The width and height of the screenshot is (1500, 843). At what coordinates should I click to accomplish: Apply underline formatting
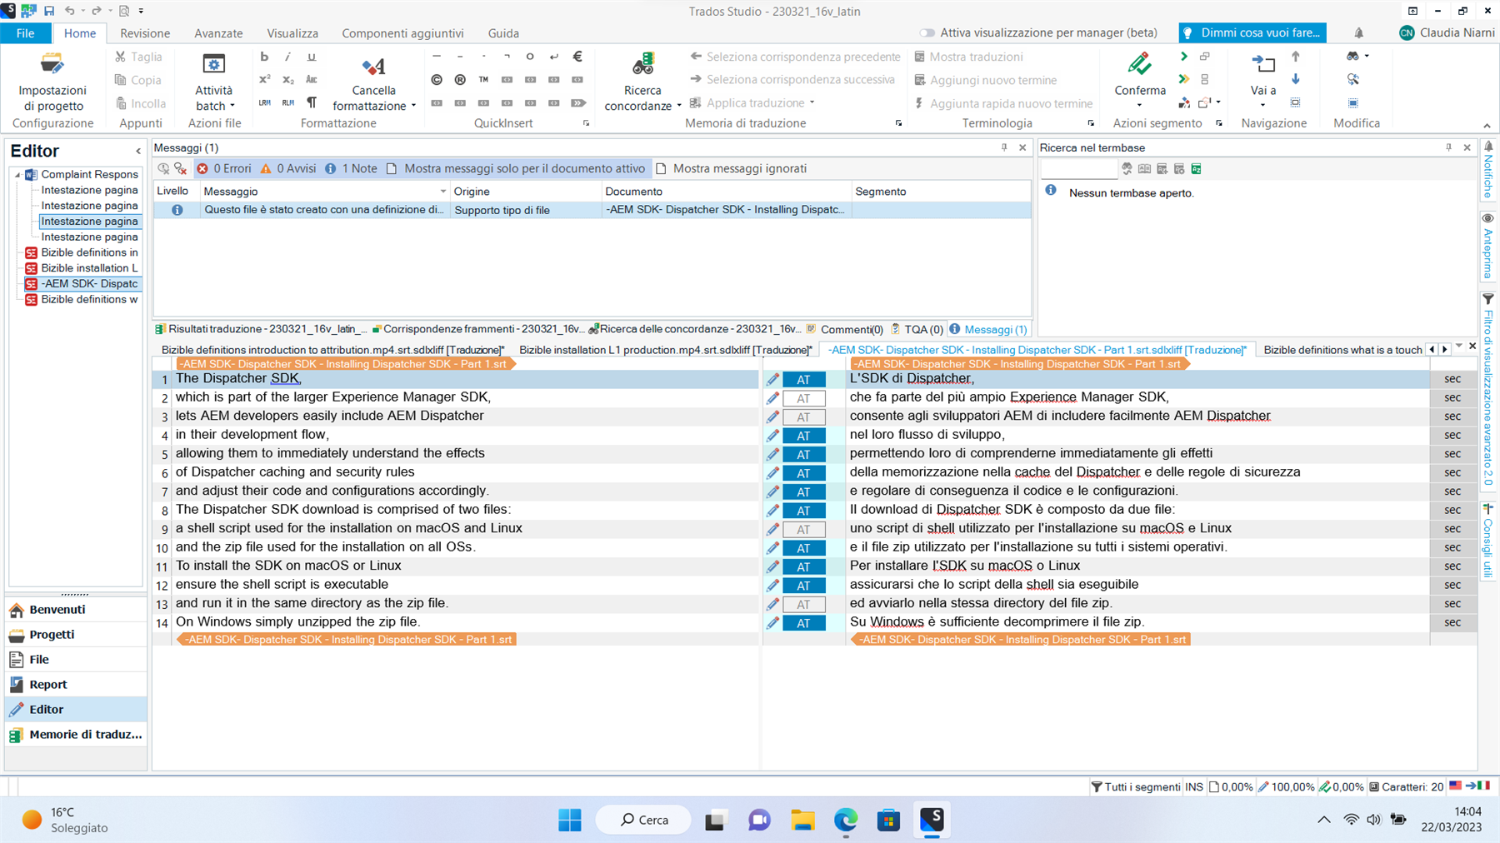312,57
